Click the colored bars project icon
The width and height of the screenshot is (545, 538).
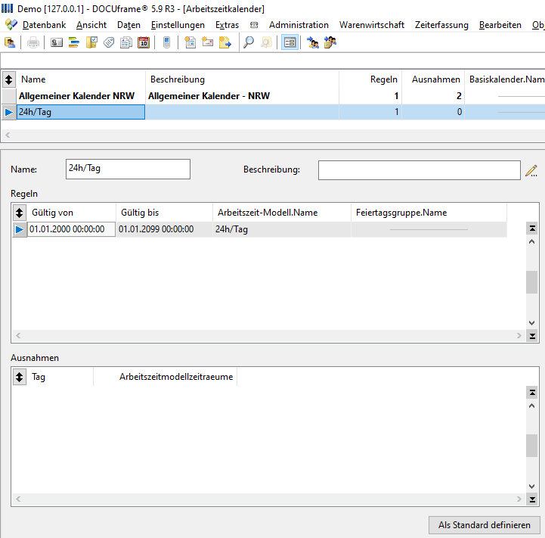pos(73,43)
